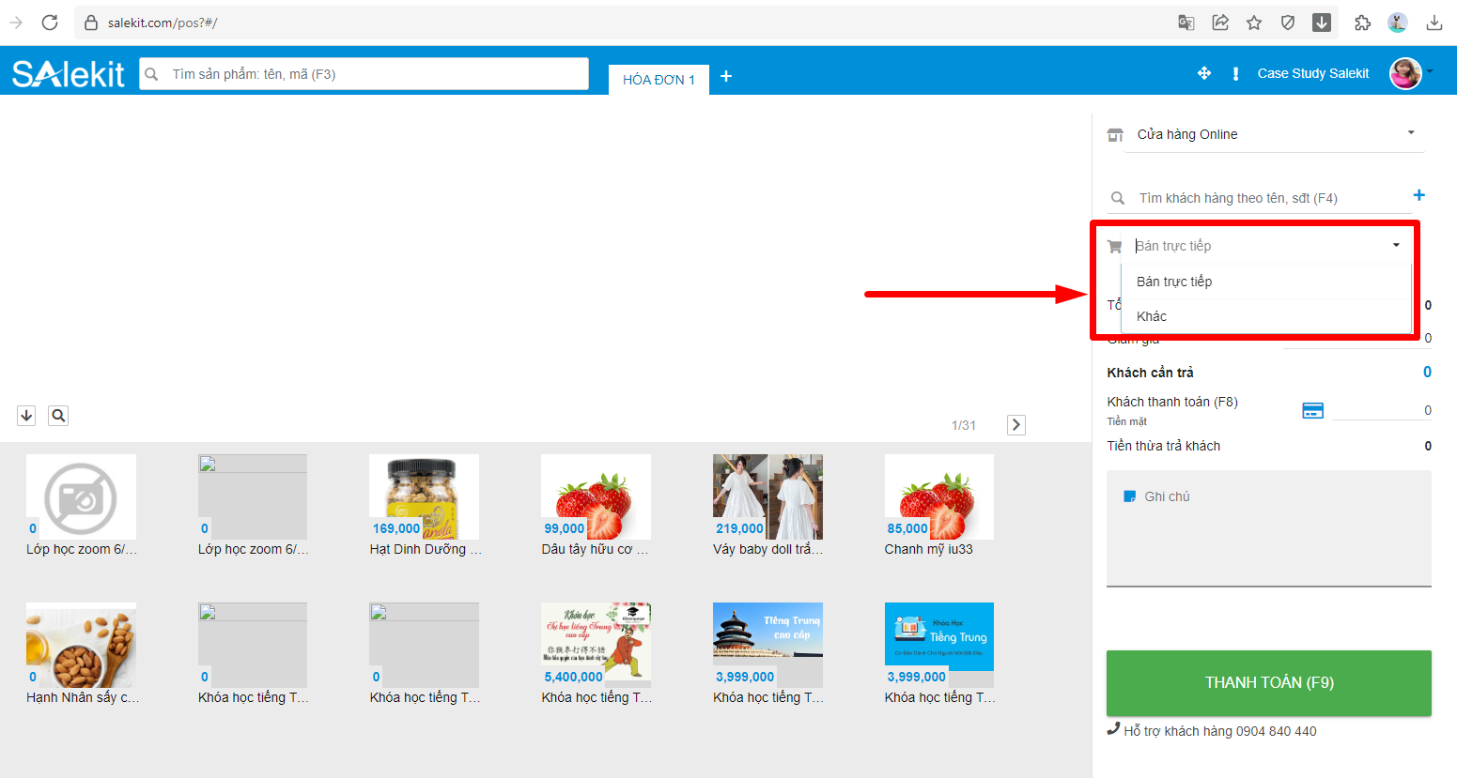
Task: Select Bán trực tiếp option in list
Action: point(1174,282)
